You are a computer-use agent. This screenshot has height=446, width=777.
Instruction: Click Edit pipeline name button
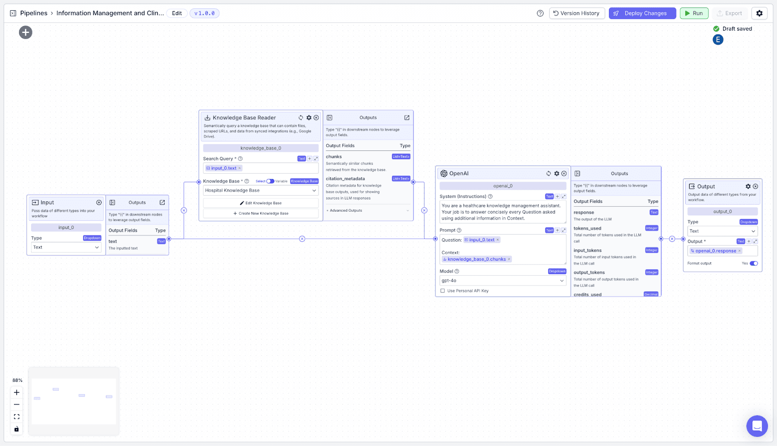177,13
